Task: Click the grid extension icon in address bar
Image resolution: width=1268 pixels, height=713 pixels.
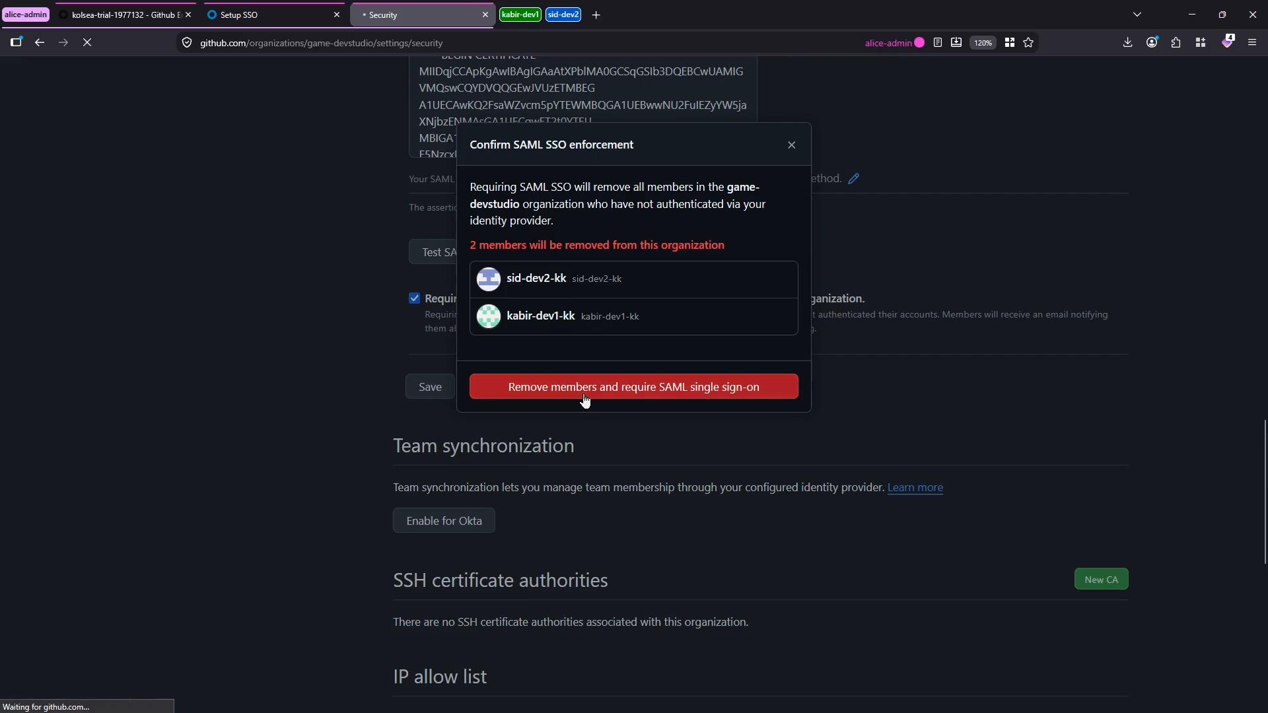Action: tap(1009, 43)
